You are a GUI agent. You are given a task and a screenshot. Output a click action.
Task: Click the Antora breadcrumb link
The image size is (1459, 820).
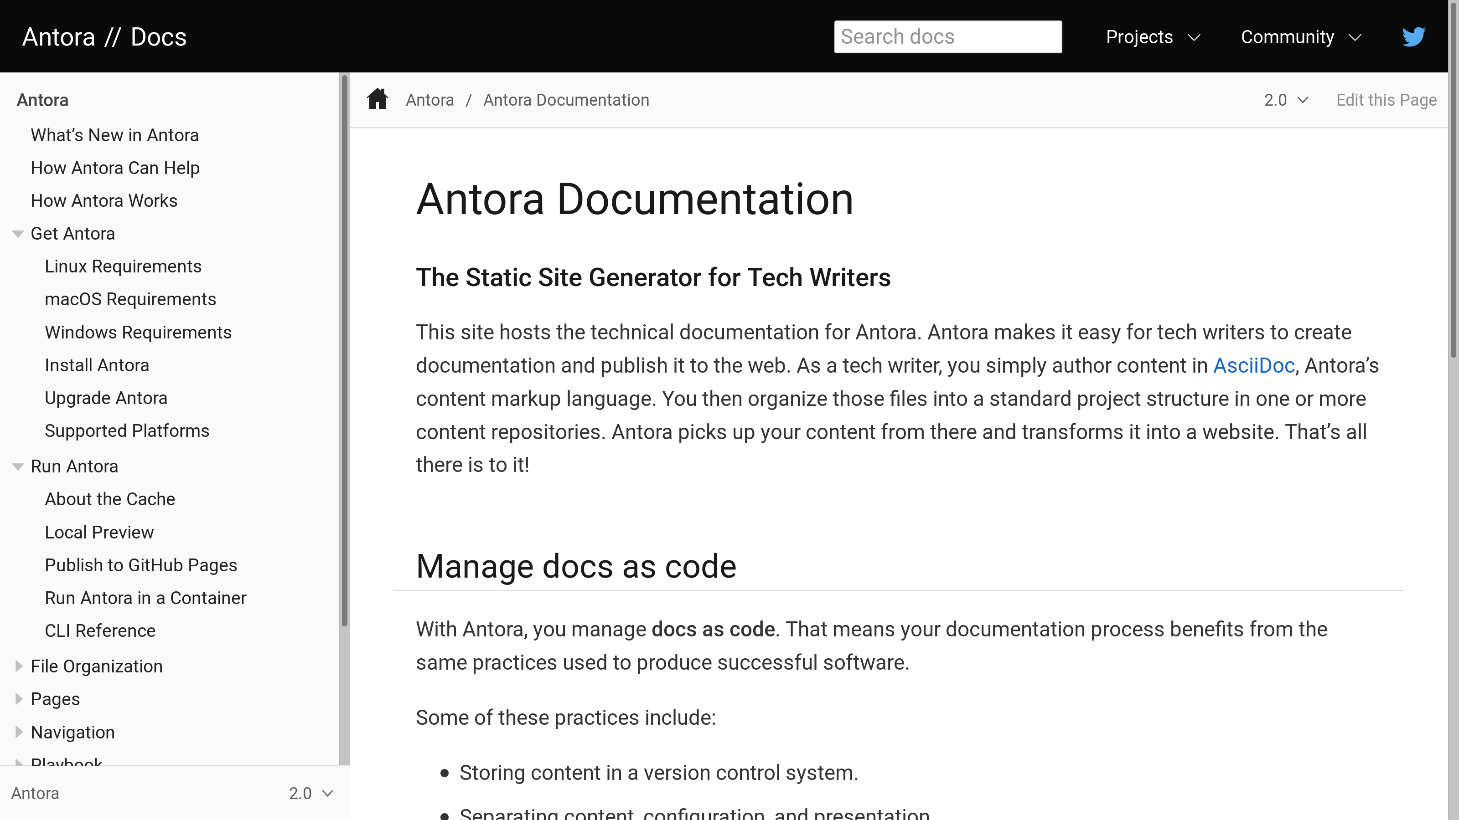[x=430, y=100]
